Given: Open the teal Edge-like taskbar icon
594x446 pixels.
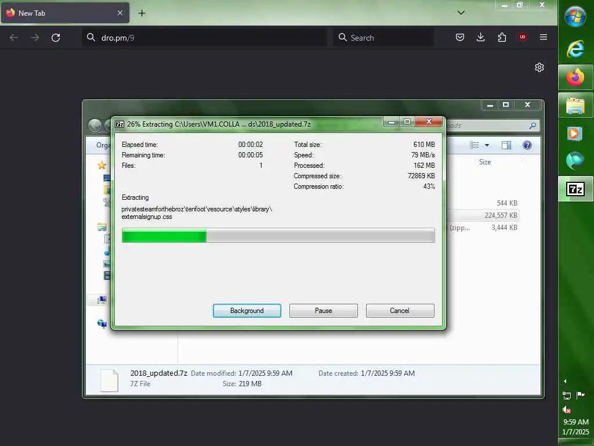Looking at the screenshot, I should (575, 160).
